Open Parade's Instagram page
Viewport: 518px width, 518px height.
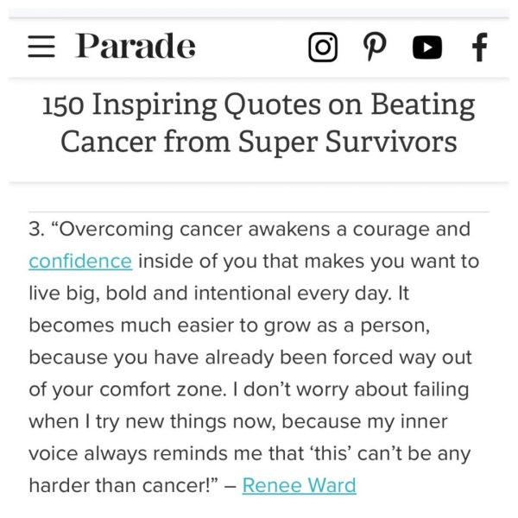(323, 47)
